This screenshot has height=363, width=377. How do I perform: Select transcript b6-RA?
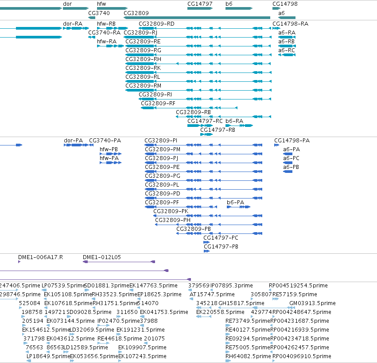tap(234, 122)
